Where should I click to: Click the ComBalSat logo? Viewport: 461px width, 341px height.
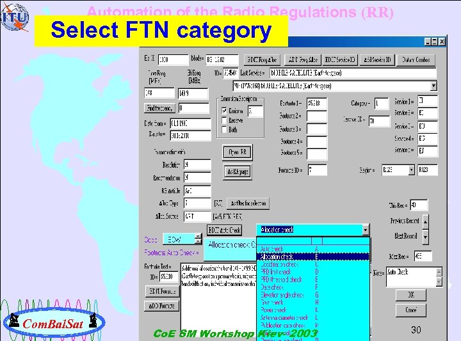54,323
